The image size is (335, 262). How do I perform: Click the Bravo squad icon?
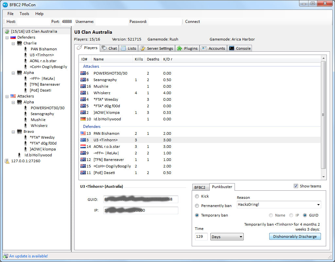click(x=19, y=131)
